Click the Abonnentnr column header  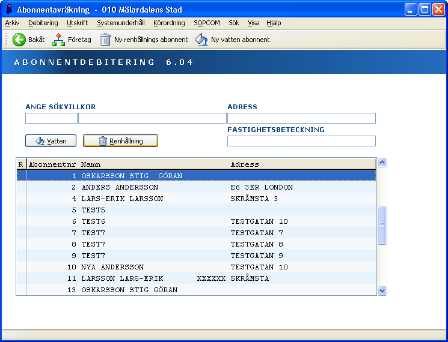(x=52, y=164)
